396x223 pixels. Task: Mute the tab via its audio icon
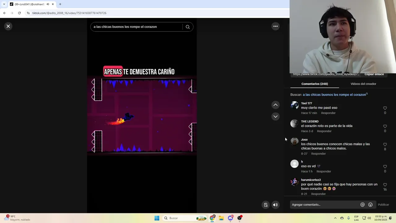pyautogui.click(x=48, y=4)
